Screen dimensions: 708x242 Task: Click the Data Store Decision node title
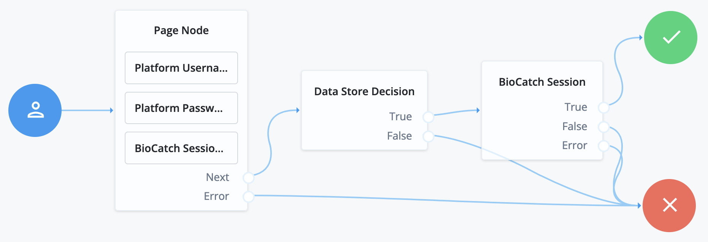point(364,91)
